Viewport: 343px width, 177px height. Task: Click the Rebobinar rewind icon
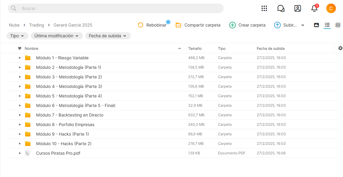coord(140,25)
